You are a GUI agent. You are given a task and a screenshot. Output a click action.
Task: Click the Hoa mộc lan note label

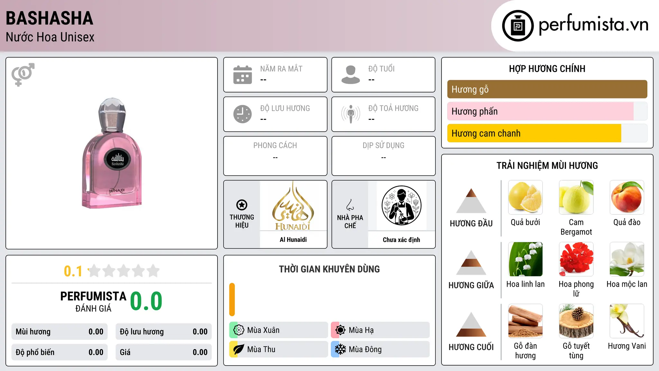point(627,284)
